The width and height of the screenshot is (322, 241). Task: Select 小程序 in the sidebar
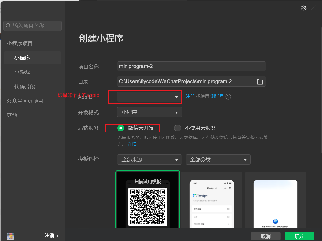pyautogui.click(x=32, y=58)
